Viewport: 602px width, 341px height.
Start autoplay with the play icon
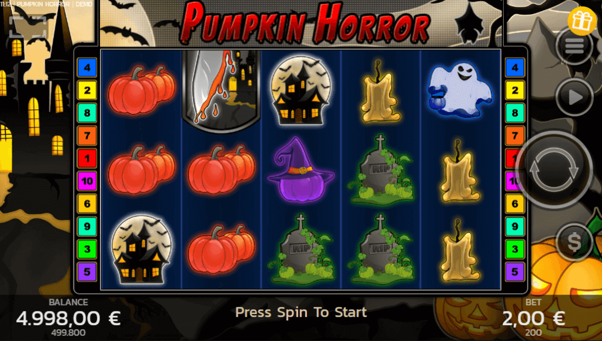[x=574, y=97]
